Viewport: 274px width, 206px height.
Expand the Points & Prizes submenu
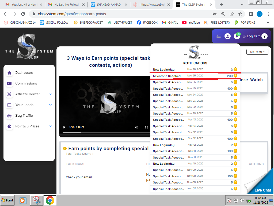tap(50, 126)
